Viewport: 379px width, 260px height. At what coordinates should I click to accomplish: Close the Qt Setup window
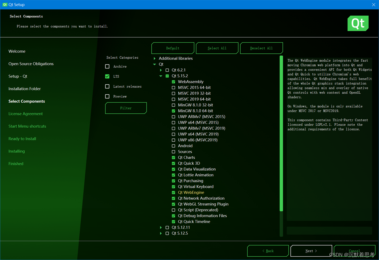(373, 4)
